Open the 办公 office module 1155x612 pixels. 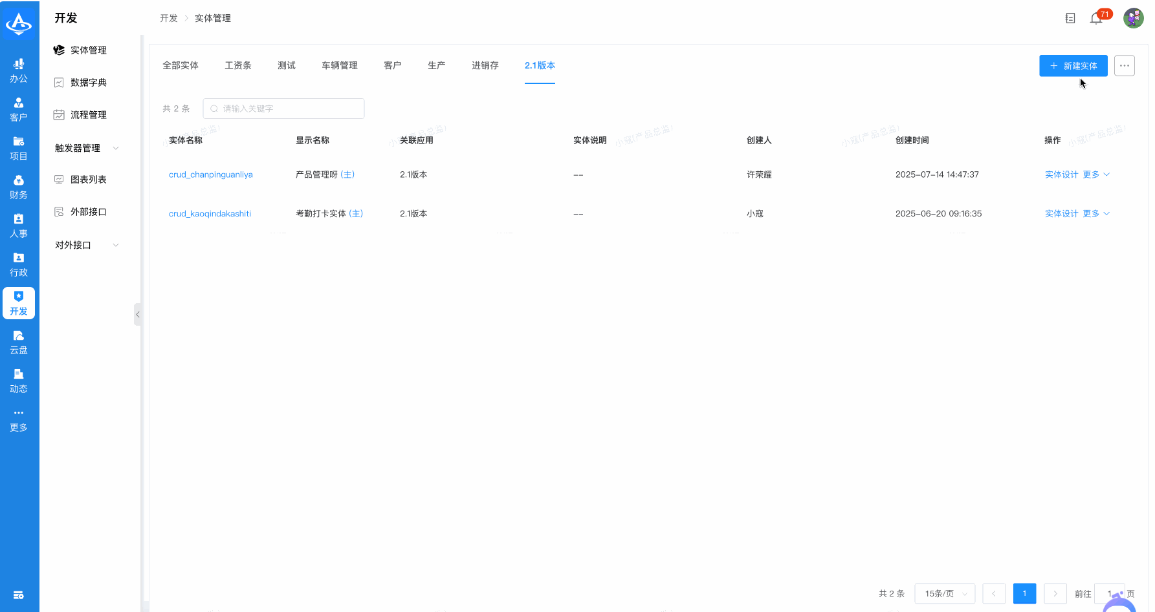pos(19,70)
